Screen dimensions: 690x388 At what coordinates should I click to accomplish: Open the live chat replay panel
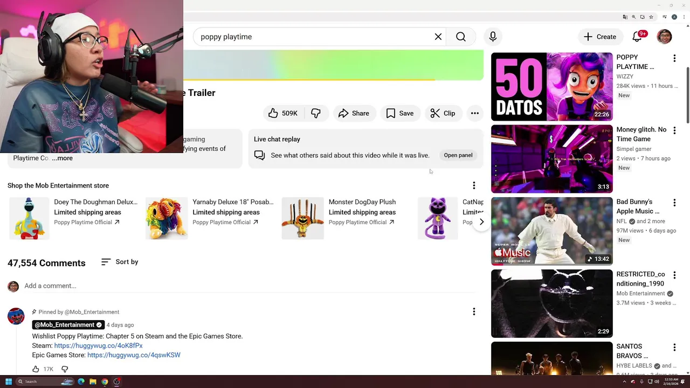(458, 155)
